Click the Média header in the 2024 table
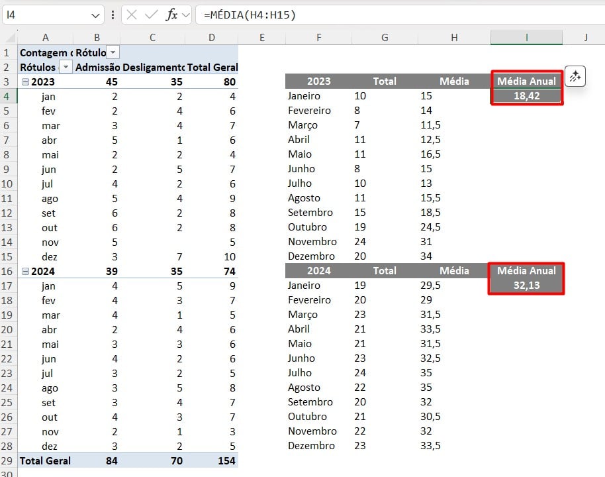Image resolution: width=605 pixels, height=477 pixels. click(x=454, y=271)
